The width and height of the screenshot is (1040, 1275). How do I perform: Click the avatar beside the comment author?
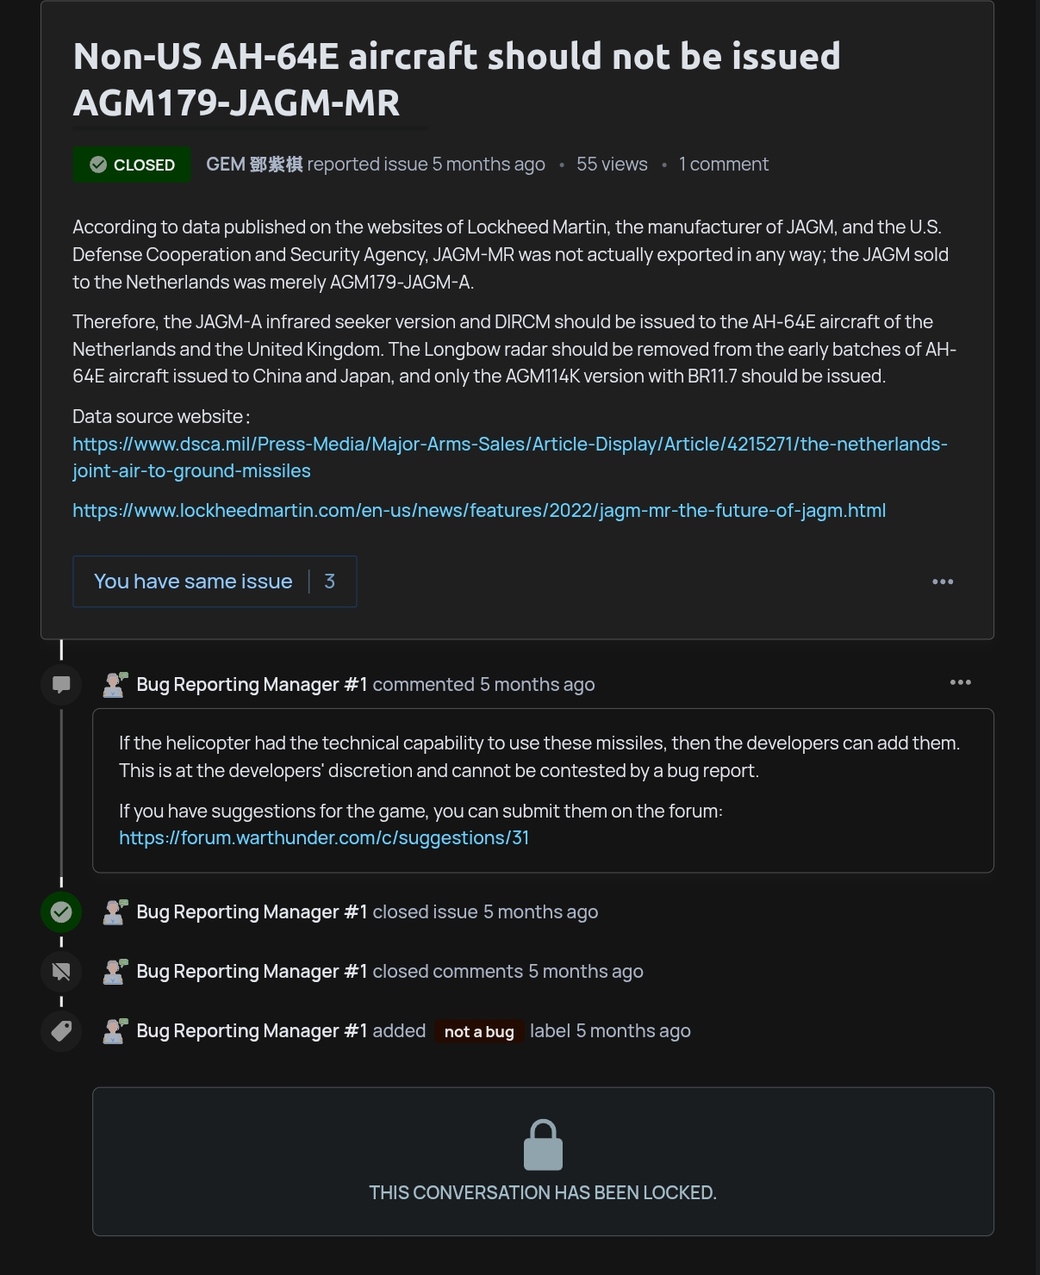click(115, 685)
